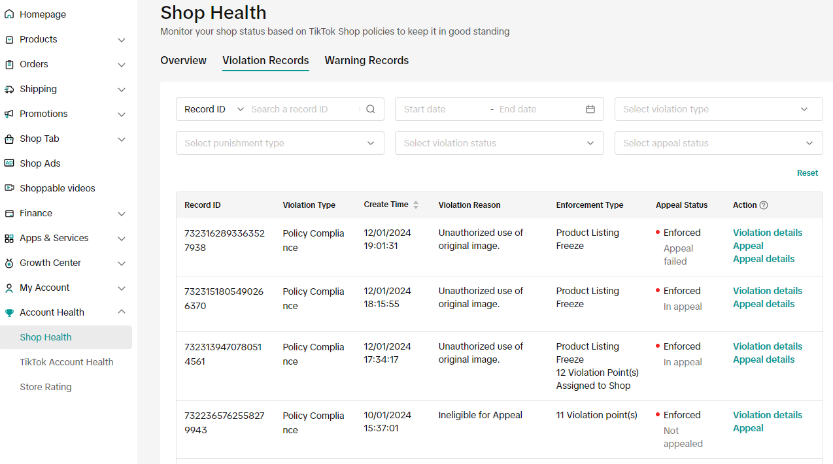Viewport: 833px width, 464px height.
Task: Open the calendar icon in date range
Action: point(590,109)
